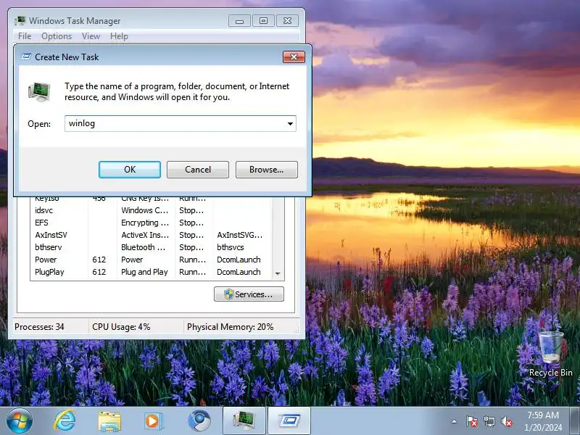Select the idsvc service row
The height and width of the screenshot is (435, 580).
coord(151,210)
